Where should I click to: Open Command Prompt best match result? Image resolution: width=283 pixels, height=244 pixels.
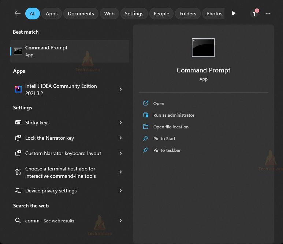70,51
